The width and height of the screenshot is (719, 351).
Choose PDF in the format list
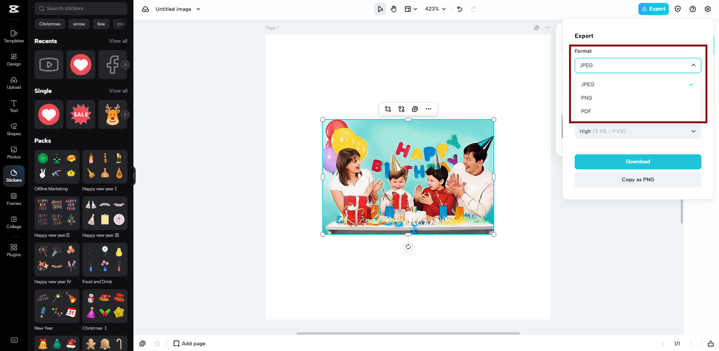[x=638, y=111]
